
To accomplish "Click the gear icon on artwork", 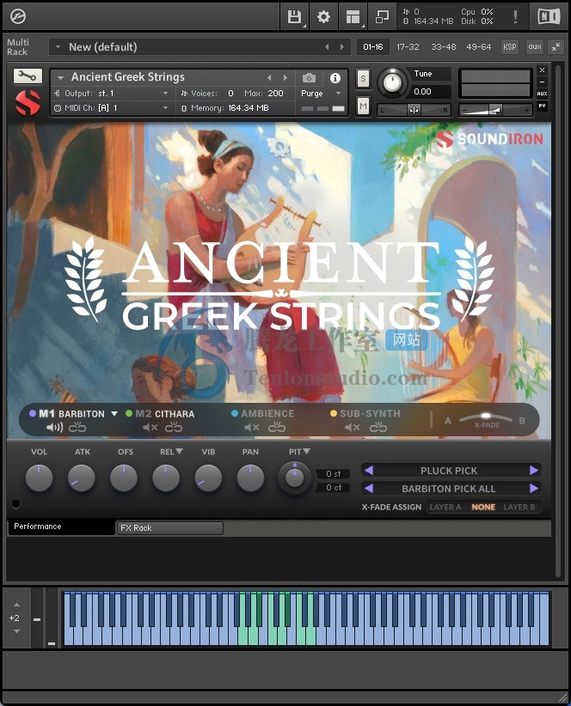I will (x=278, y=147).
